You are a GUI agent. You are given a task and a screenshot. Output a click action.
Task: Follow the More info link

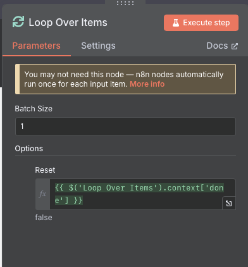147,84
